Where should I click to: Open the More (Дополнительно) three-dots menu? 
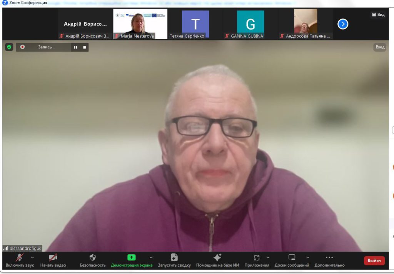click(x=329, y=258)
